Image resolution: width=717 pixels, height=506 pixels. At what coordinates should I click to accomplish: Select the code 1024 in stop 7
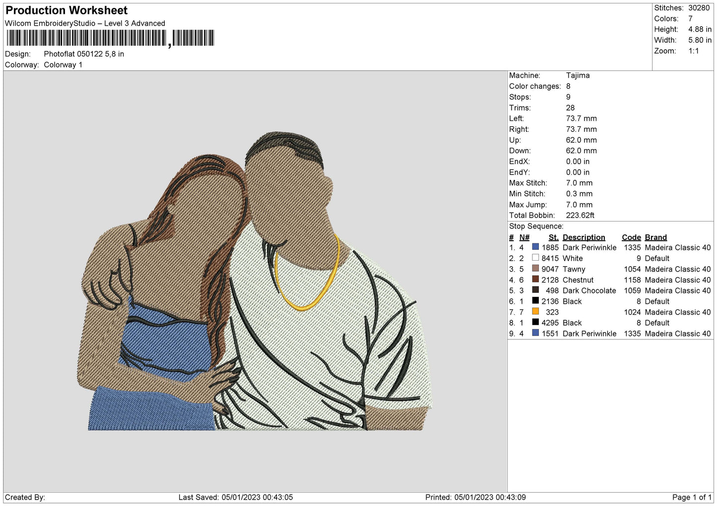click(x=632, y=312)
